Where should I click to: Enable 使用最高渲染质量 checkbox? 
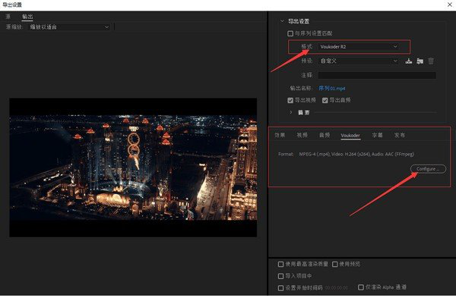pyautogui.click(x=280, y=264)
